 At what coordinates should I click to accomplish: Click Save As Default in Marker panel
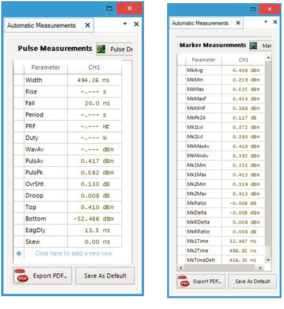252,281
